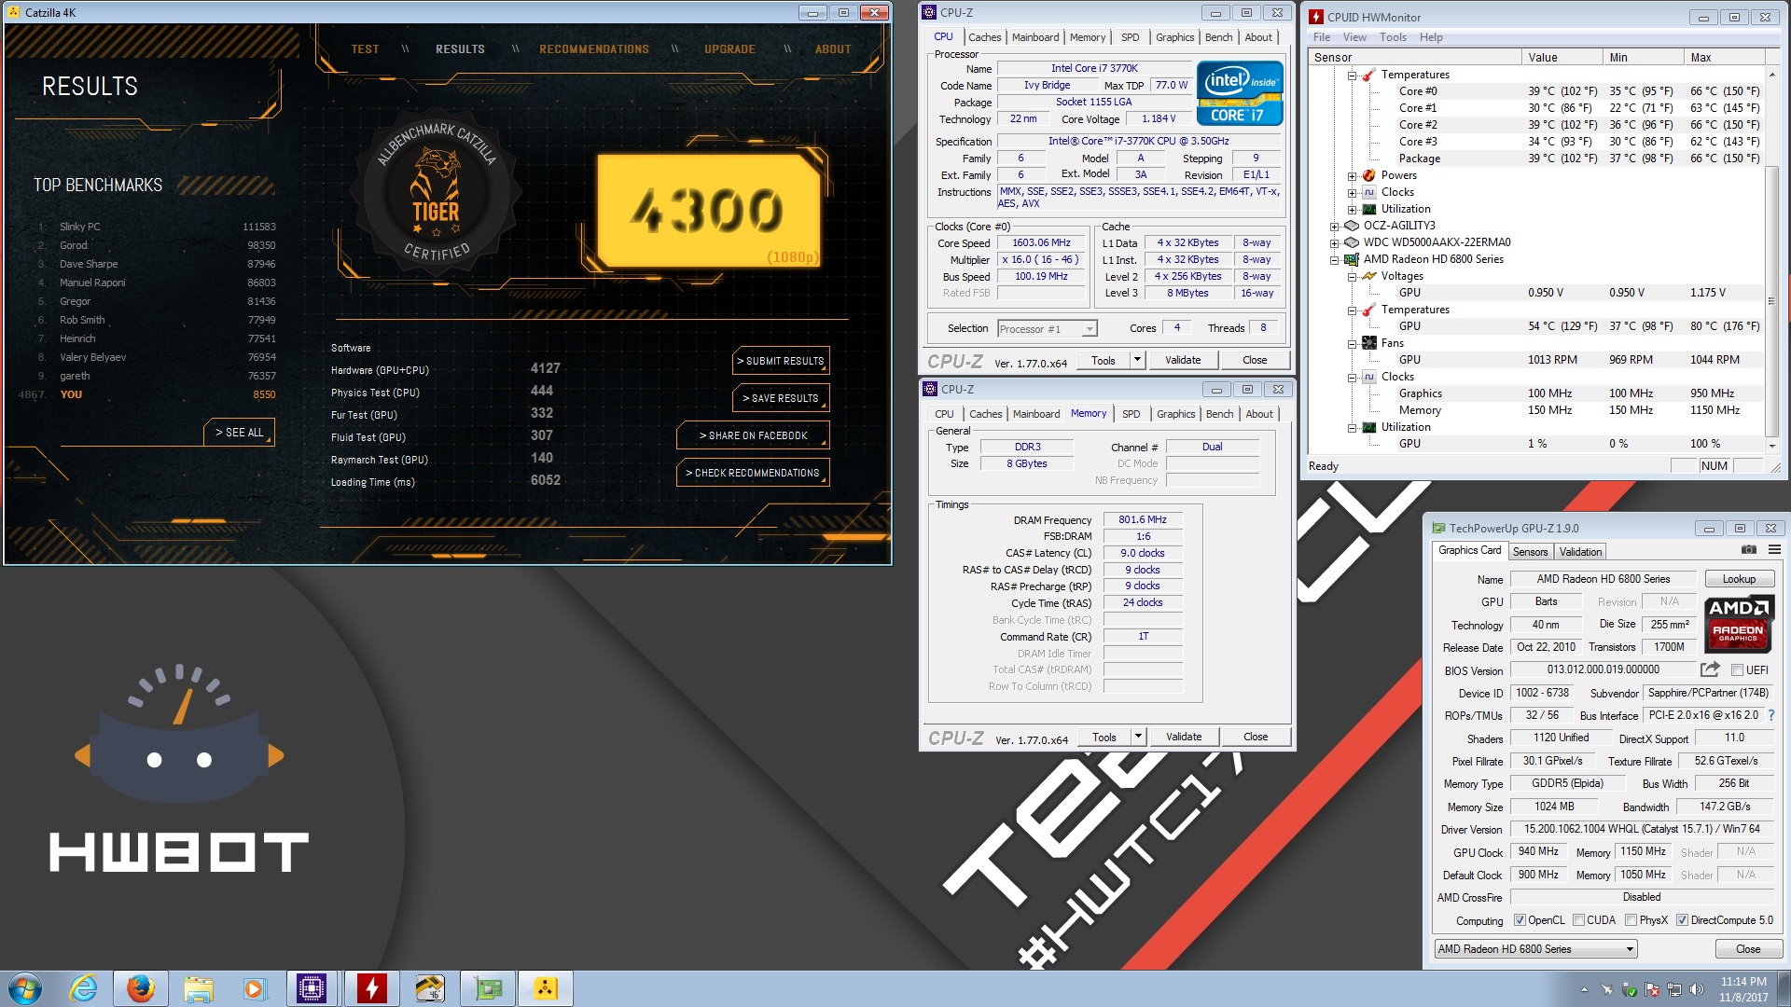Click CHECK RECOMMENDATIONS button

753,473
